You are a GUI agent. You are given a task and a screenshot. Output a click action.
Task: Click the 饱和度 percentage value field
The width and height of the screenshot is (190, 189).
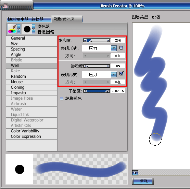118,41
